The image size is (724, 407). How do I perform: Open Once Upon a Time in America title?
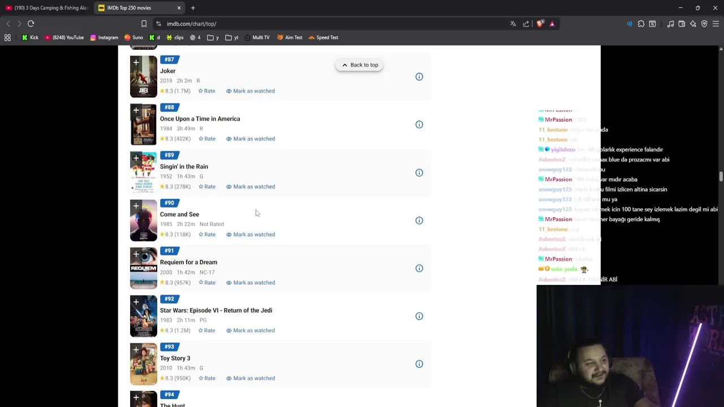point(200,119)
